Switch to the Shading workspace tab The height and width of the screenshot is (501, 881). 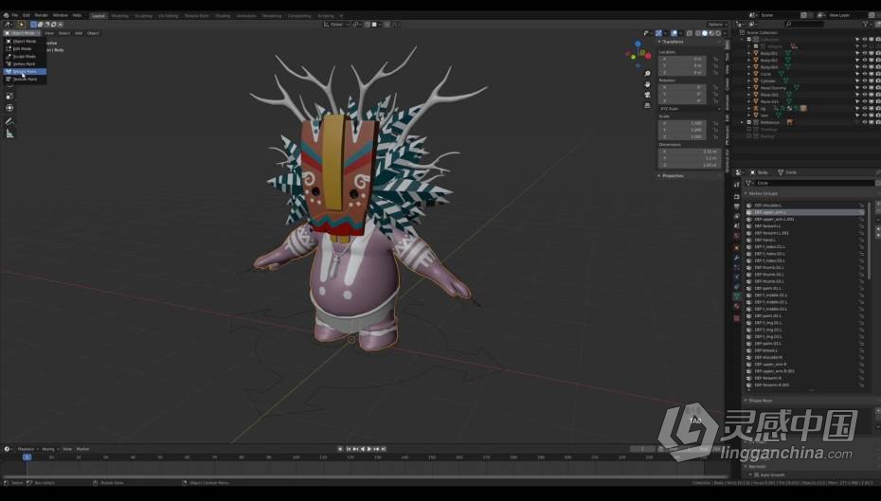(x=223, y=16)
